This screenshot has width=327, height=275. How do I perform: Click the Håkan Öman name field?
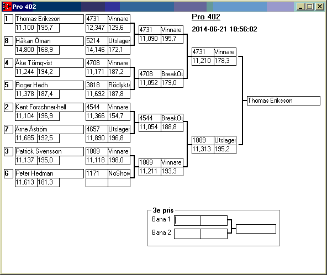[x=49, y=41]
